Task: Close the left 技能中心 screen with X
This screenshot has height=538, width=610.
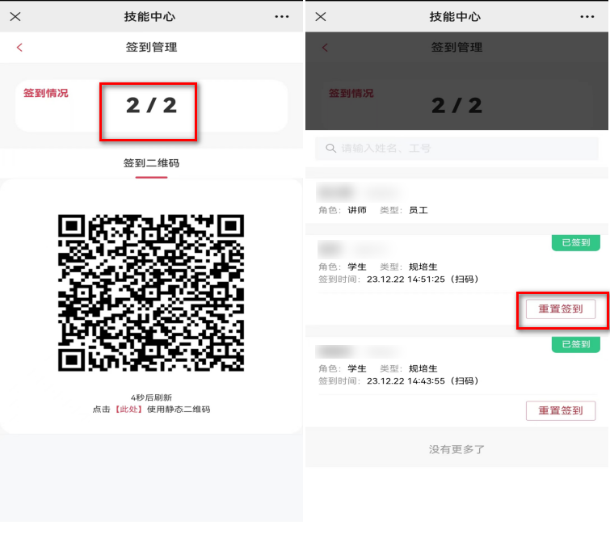Action: tap(15, 16)
